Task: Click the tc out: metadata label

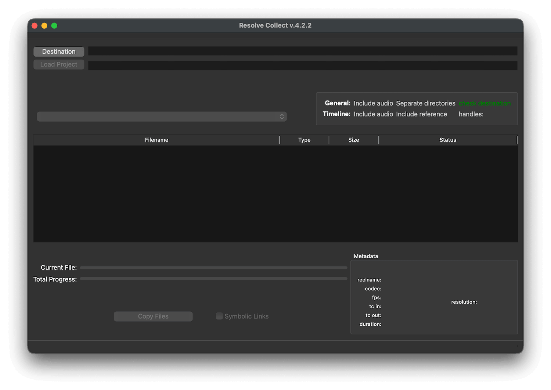Action: [373, 315]
